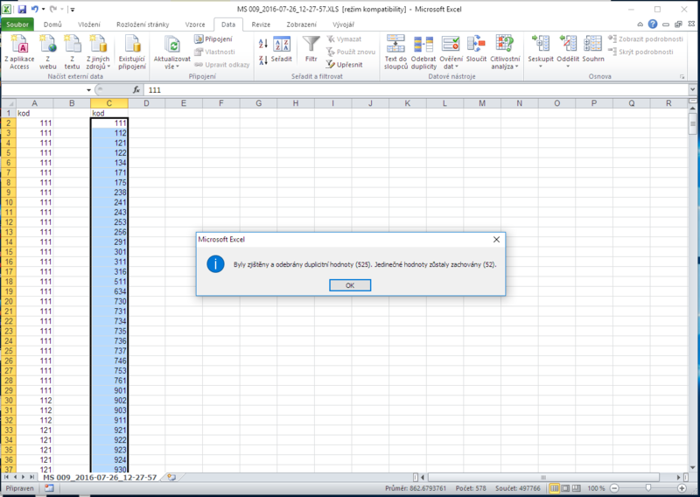
Task: Click Undo in quick access toolbar
Action: pos(34,9)
